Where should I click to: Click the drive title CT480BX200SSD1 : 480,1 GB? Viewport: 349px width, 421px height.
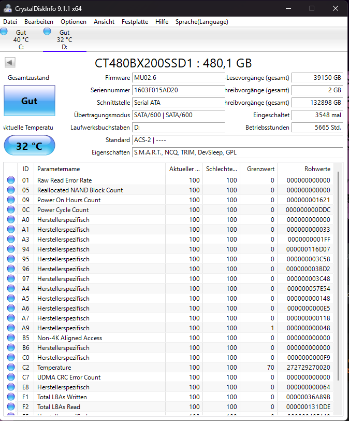pyautogui.click(x=173, y=63)
